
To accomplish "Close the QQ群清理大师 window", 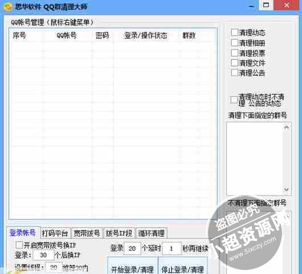I will (287, 5).
